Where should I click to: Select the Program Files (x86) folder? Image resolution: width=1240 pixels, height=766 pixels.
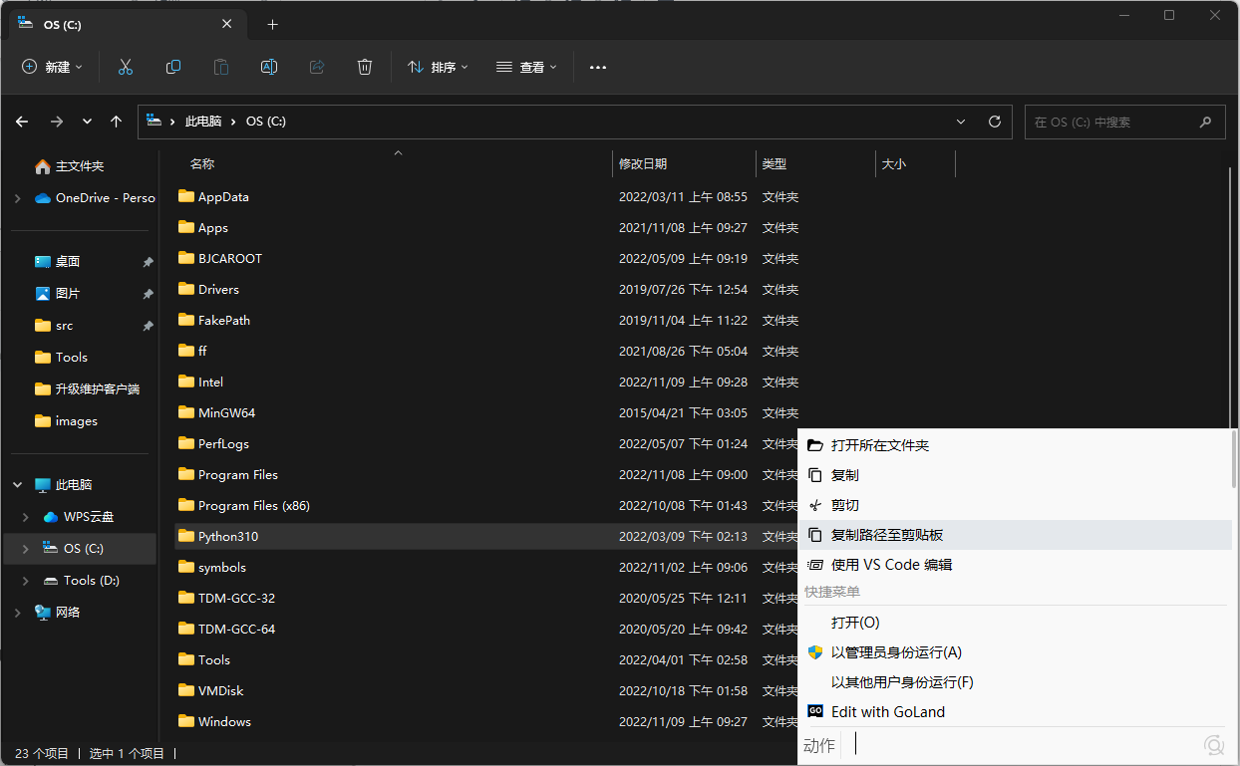tap(486, 505)
